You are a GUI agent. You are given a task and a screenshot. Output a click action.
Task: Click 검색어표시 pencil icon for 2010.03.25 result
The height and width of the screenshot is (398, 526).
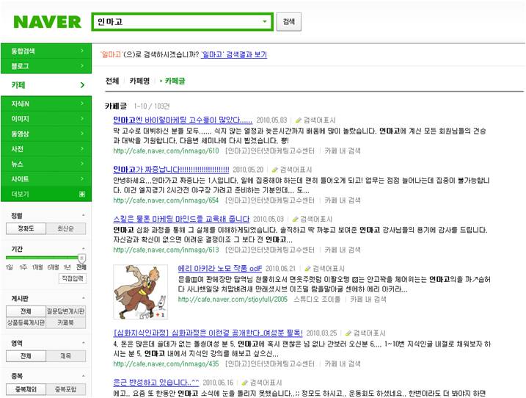[x=348, y=333]
